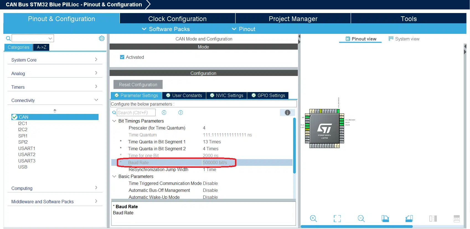Switch to the Clock Configuration tab
This screenshot has width=470, height=229.
177,19
